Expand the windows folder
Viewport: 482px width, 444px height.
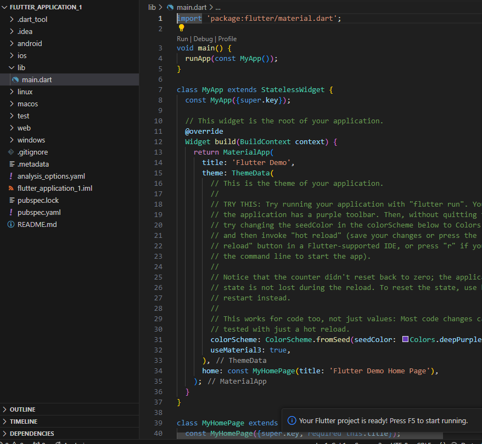[x=12, y=140]
